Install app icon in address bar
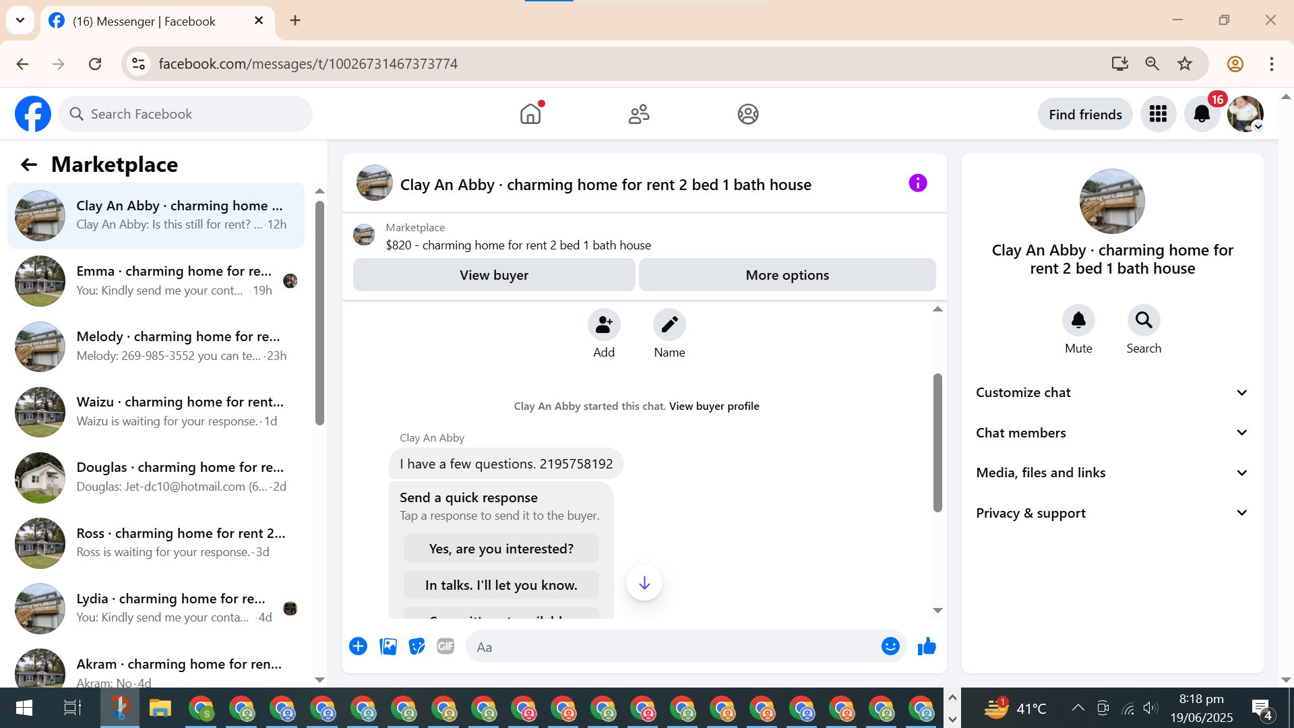Screen dimensions: 1294x728 coord(1119,64)
